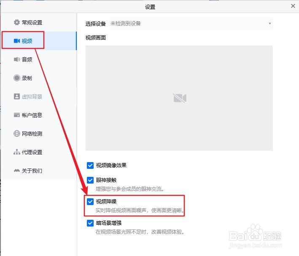
Task: Click the 眼神接触 label text
Action: pyautogui.click(x=106, y=180)
